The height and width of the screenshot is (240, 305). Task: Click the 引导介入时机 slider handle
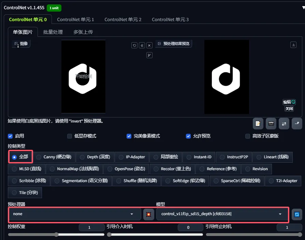pos(109,235)
